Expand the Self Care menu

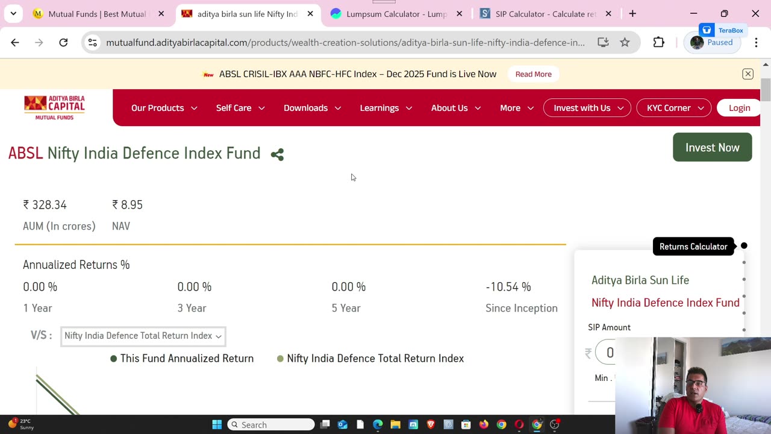(240, 108)
